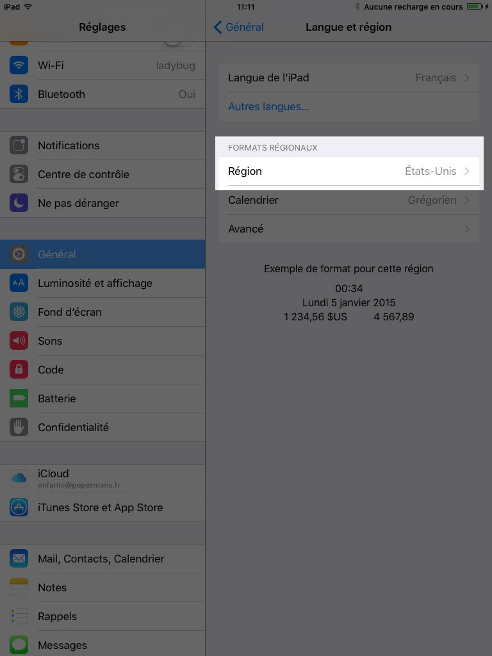
Task: Expand Région États-Unis chevron
Action: coord(467,171)
